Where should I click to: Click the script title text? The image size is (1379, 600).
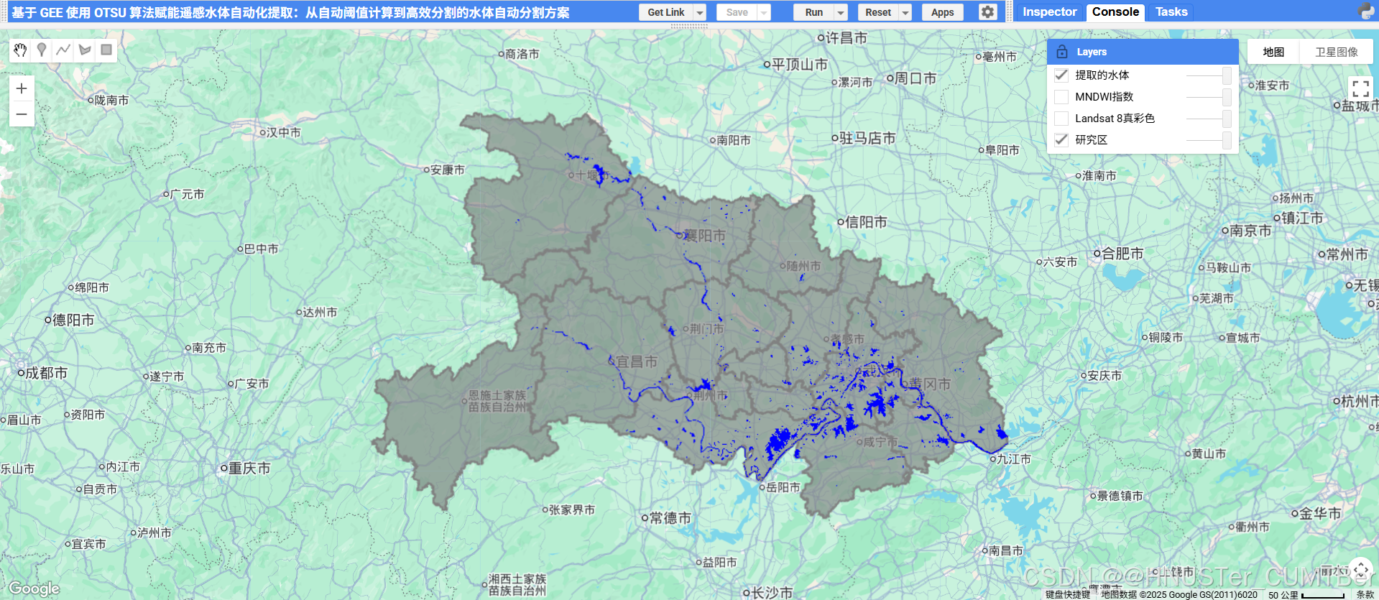[x=290, y=12]
